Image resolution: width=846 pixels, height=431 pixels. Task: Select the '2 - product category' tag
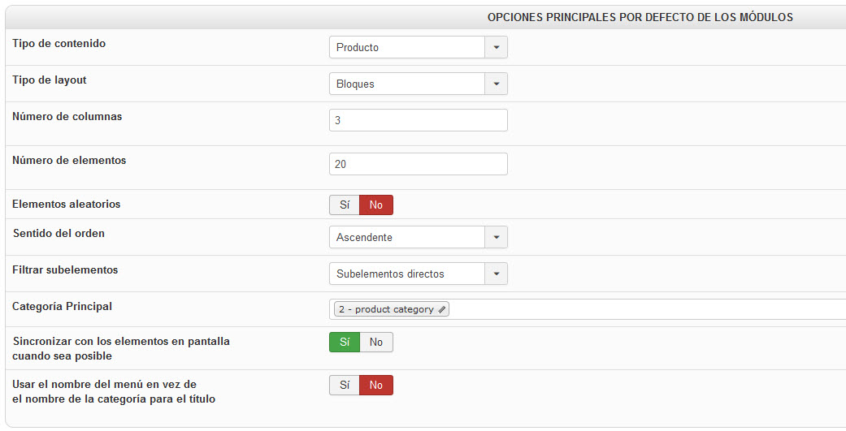click(386, 309)
